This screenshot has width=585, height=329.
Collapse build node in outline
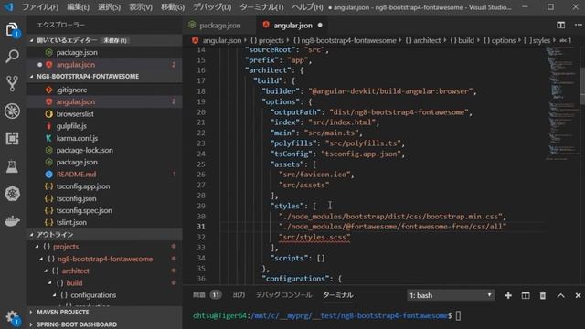[50, 282]
